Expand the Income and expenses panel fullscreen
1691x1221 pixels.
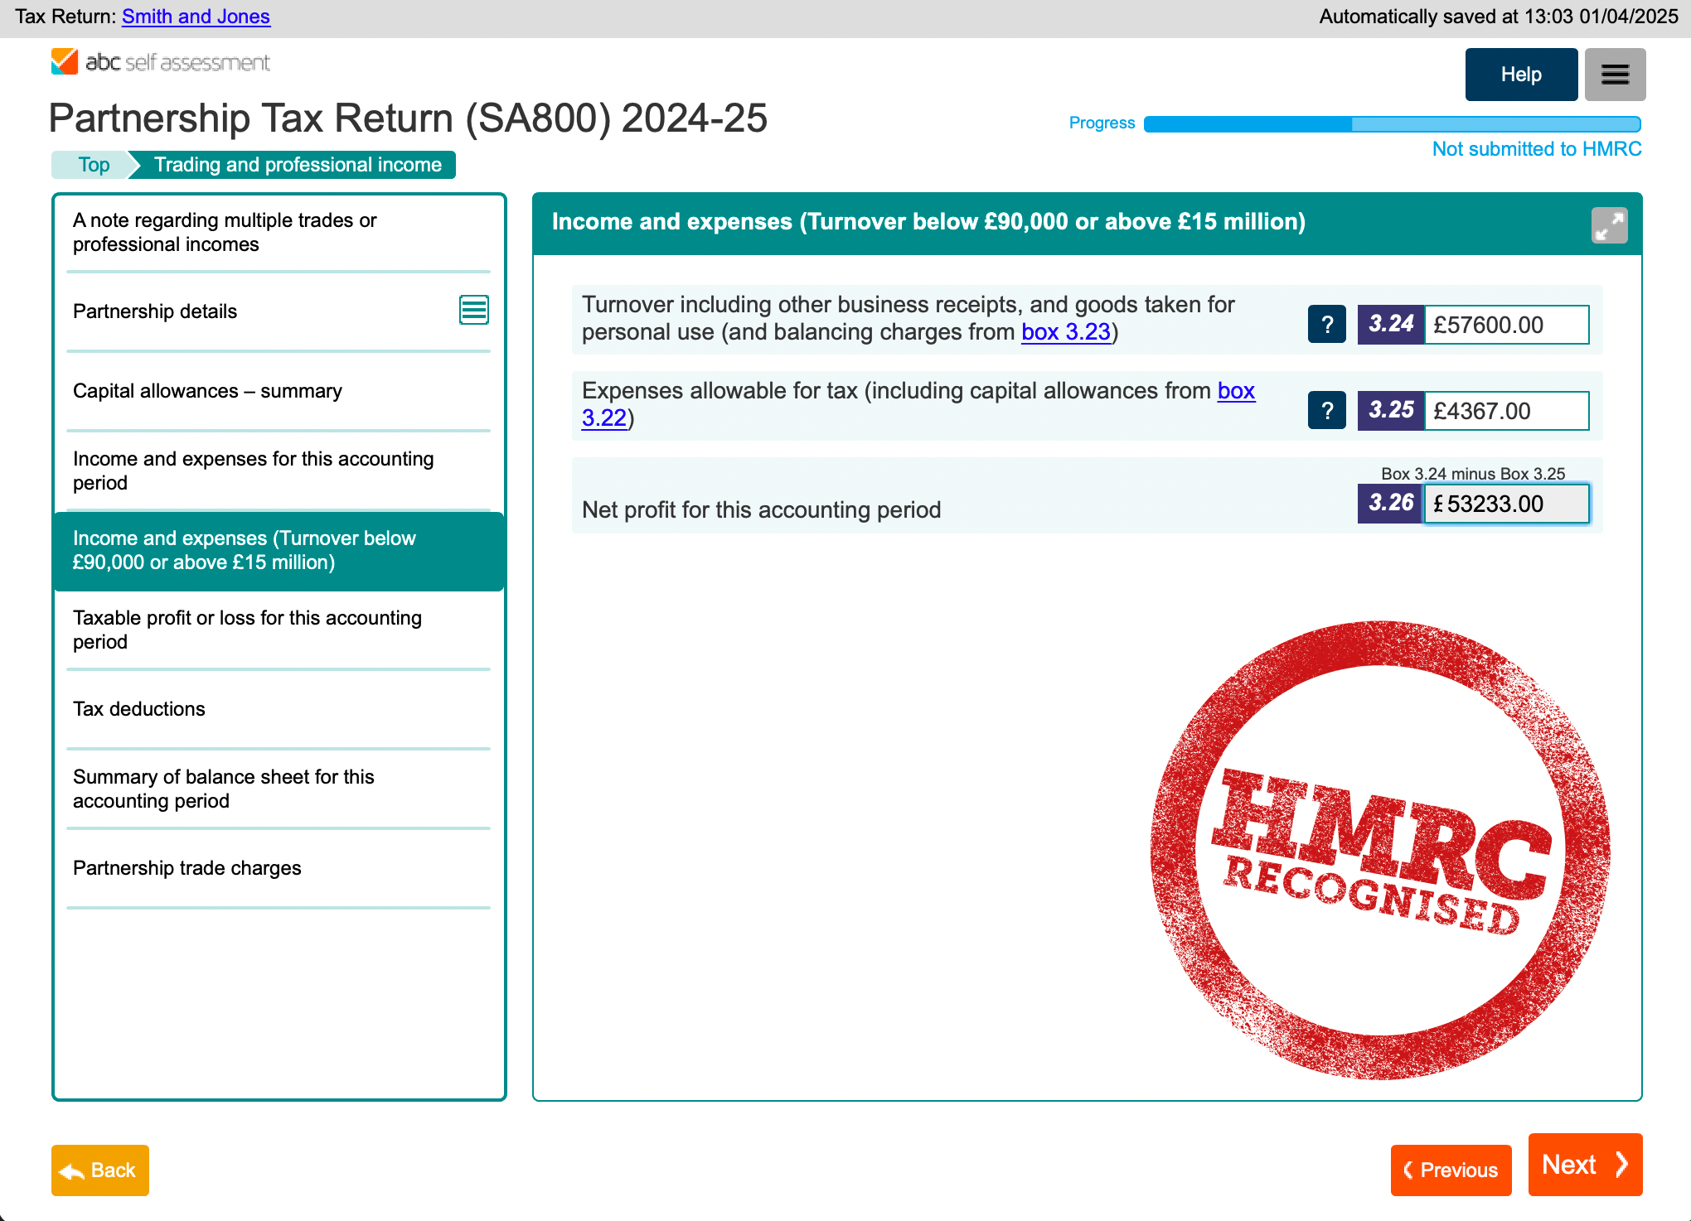[1609, 225]
